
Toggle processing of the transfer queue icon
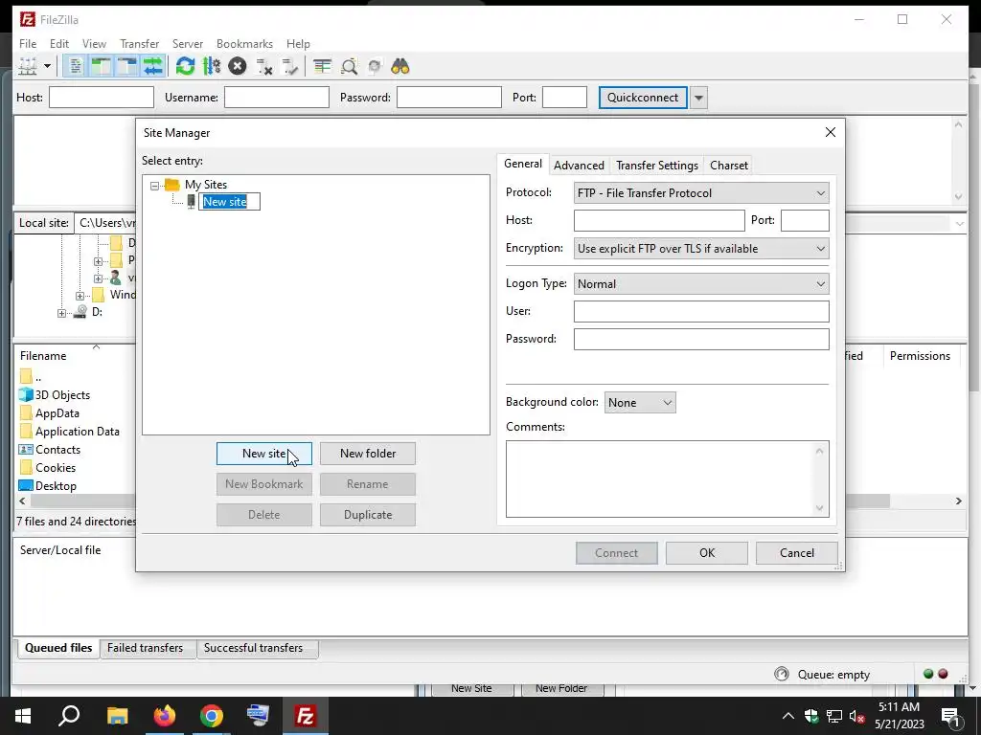(x=212, y=66)
